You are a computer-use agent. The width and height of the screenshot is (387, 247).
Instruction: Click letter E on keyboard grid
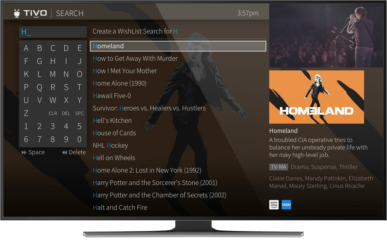(79, 48)
